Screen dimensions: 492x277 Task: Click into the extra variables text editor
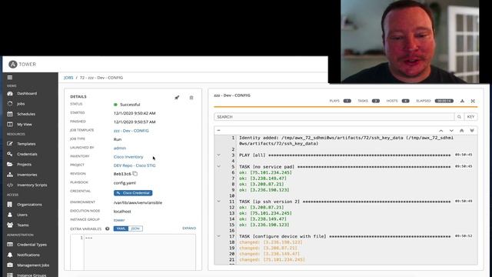click(140, 252)
